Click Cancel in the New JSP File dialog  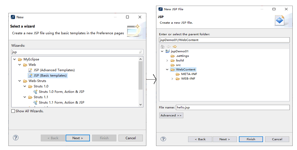coord(277,139)
